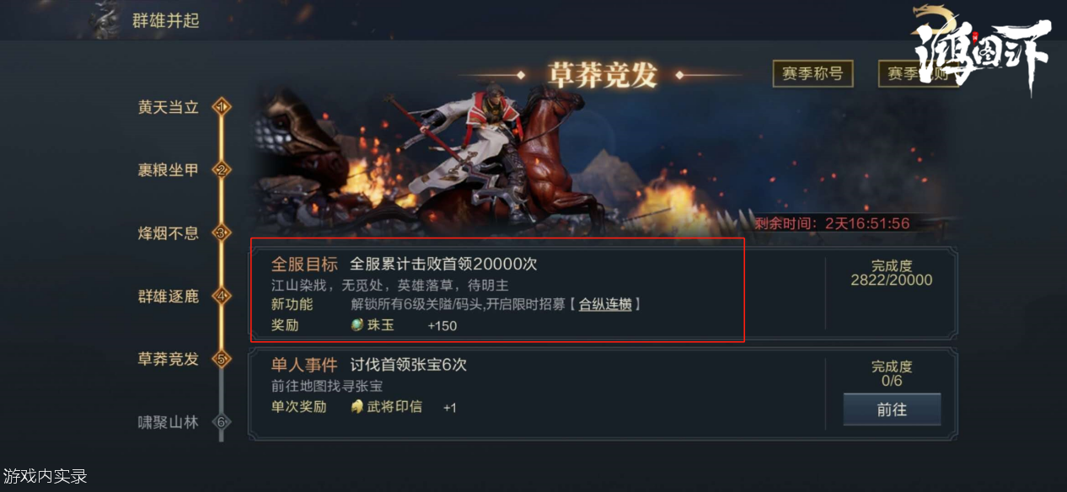1067x492 pixels.
Task: Select the 烽烟不息 chapter label
Action: 169,233
